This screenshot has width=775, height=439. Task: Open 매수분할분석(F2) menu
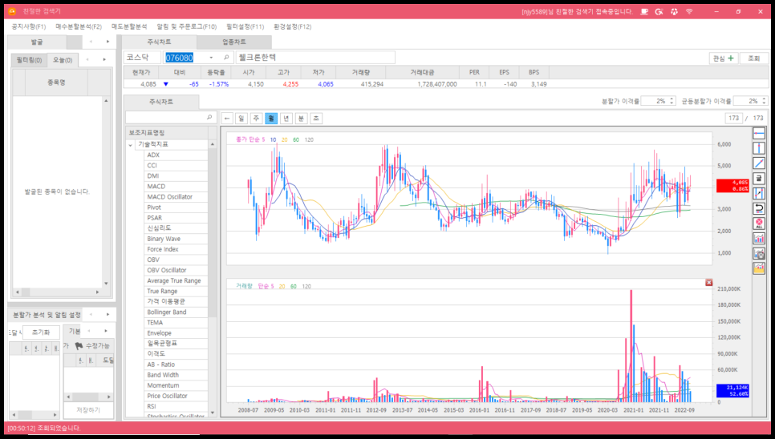coord(79,26)
